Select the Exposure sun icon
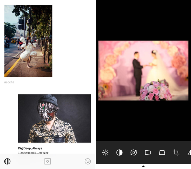 (x=105, y=153)
